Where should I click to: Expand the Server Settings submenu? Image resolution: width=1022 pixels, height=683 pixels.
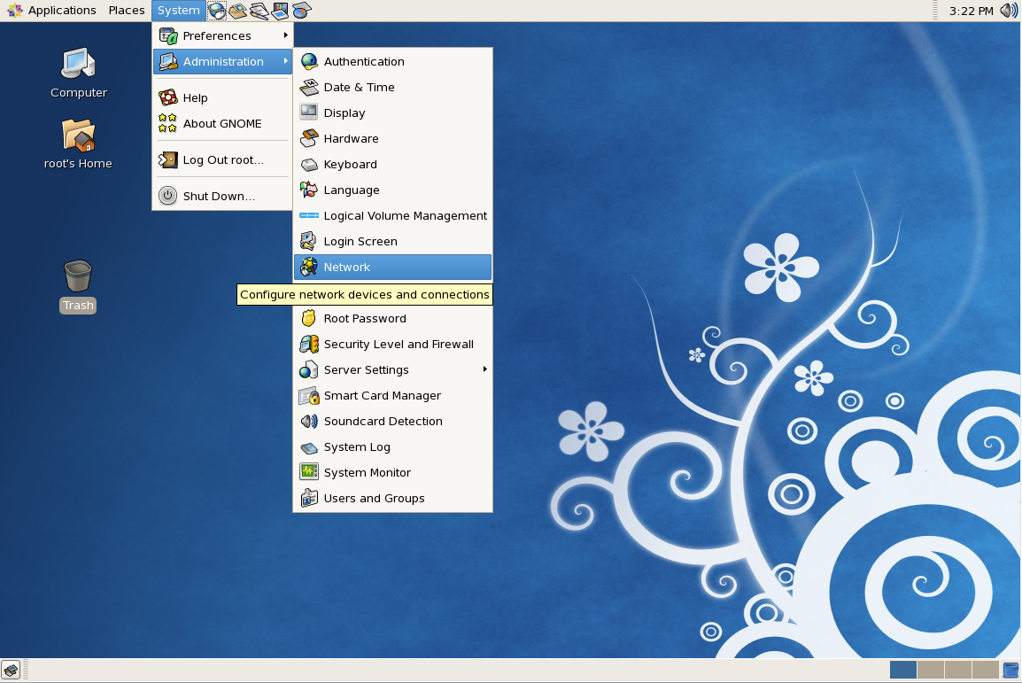click(366, 369)
